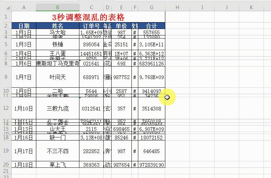Click the 合计 header cell
Image resolution: width=271 pixels, height=178 pixels.
coord(152,26)
